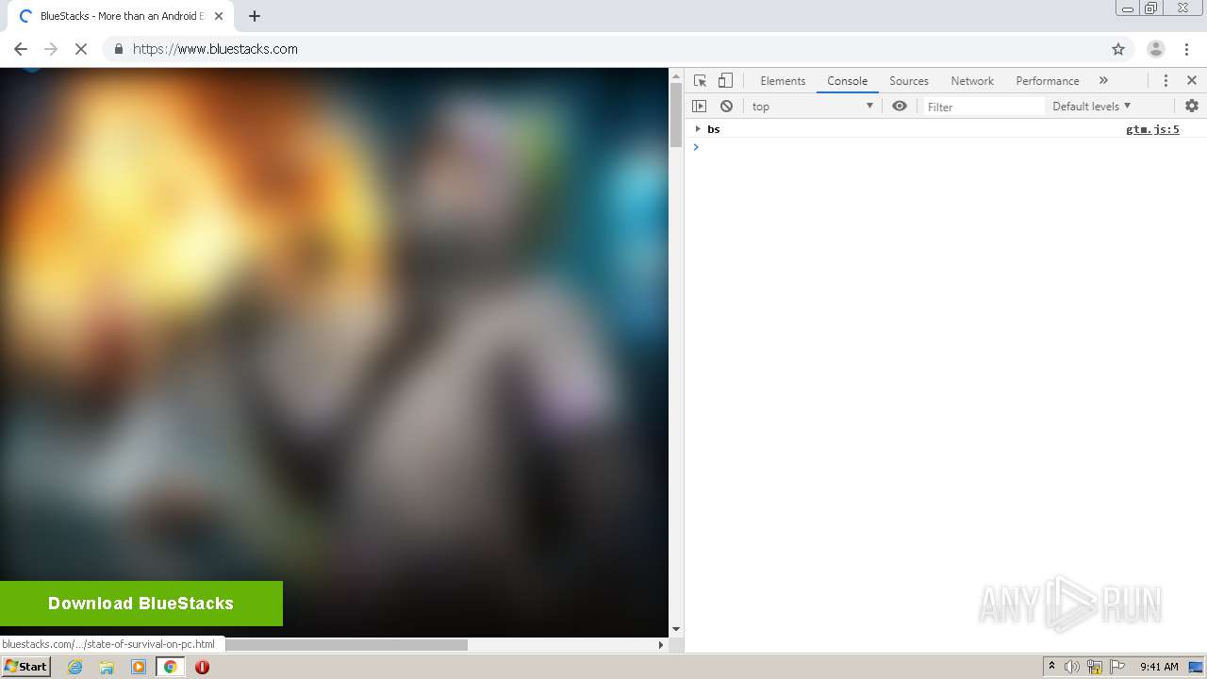Open the file explorer taskbar icon
The width and height of the screenshot is (1207, 679).
pos(107,667)
